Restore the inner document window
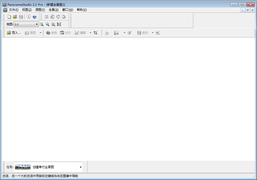Image resolution: width=257 pixels, height=180 pixels. pyautogui.click(x=248, y=10)
